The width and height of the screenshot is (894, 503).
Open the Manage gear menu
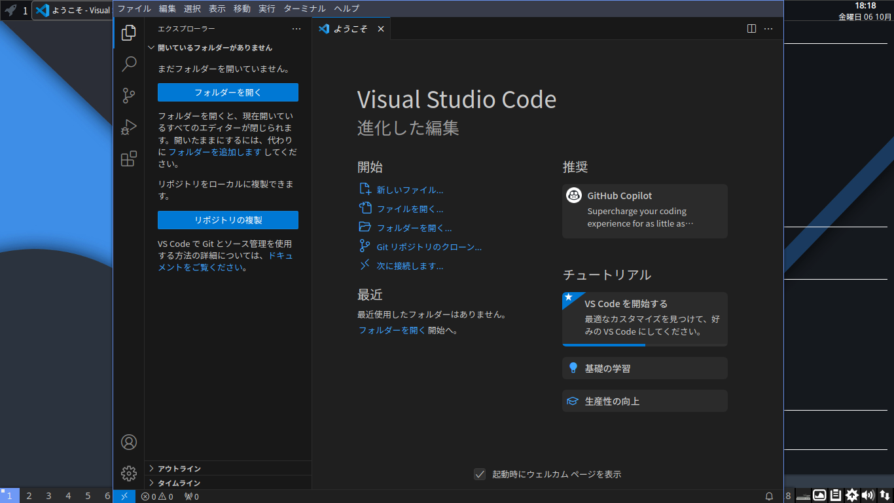(x=129, y=473)
